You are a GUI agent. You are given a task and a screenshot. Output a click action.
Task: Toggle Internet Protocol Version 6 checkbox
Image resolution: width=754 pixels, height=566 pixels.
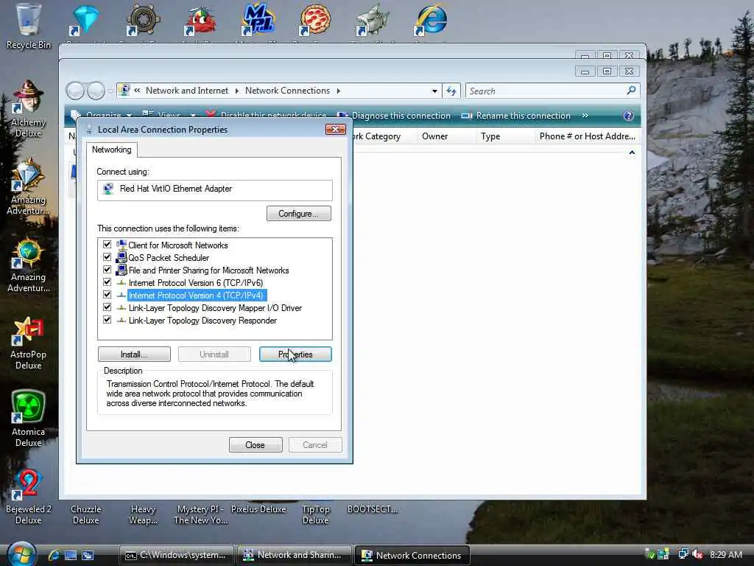107,282
